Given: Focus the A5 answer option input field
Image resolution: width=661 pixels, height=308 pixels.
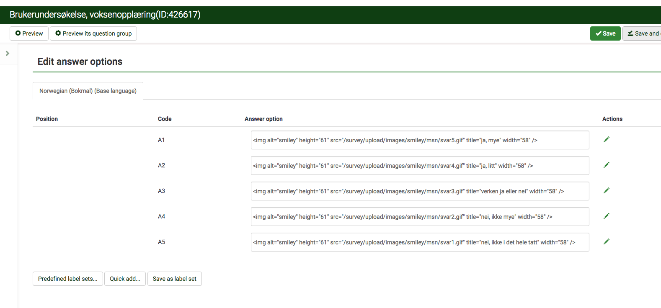Looking at the screenshot, I should point(420,242).
